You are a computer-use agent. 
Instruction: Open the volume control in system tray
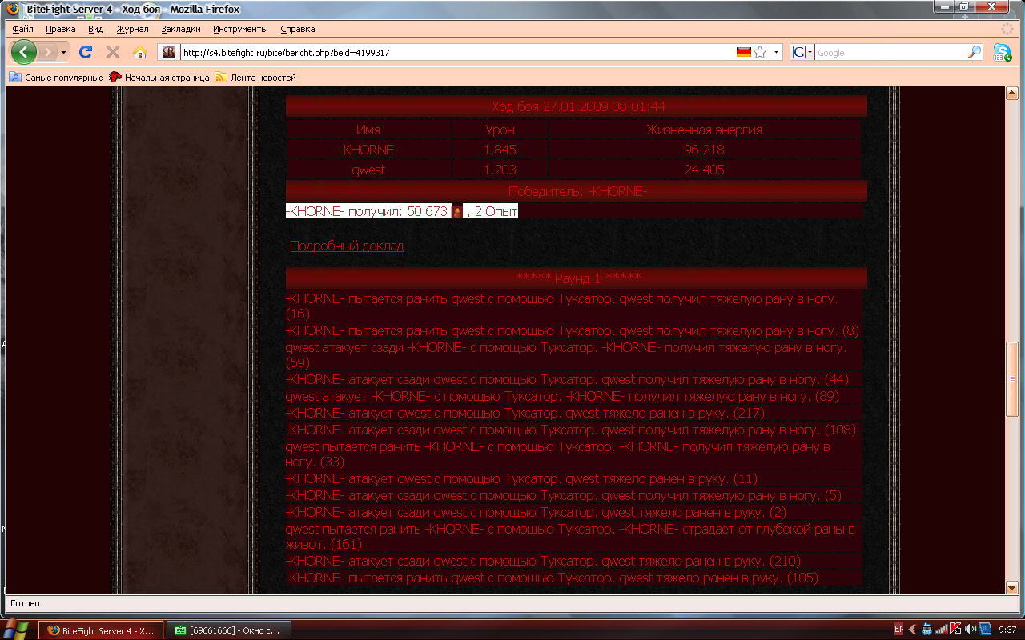pyautogui.click(x=970, y=629)
